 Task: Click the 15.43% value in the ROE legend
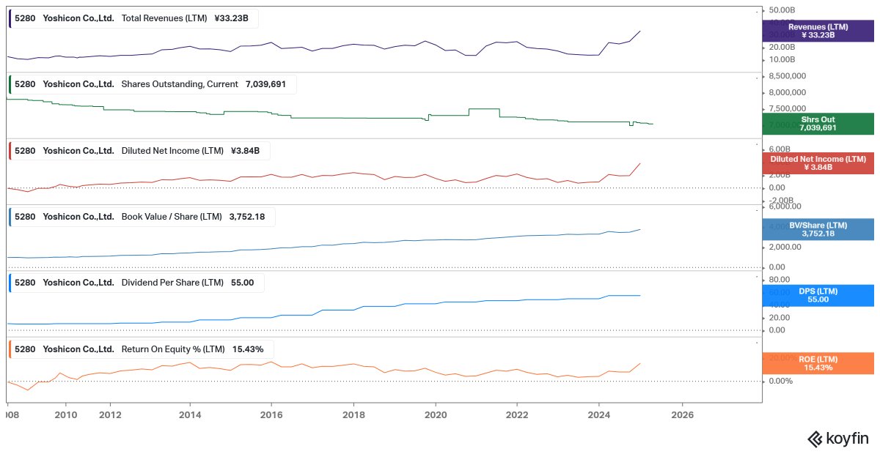pyautogui.click(x=248, y=349)
